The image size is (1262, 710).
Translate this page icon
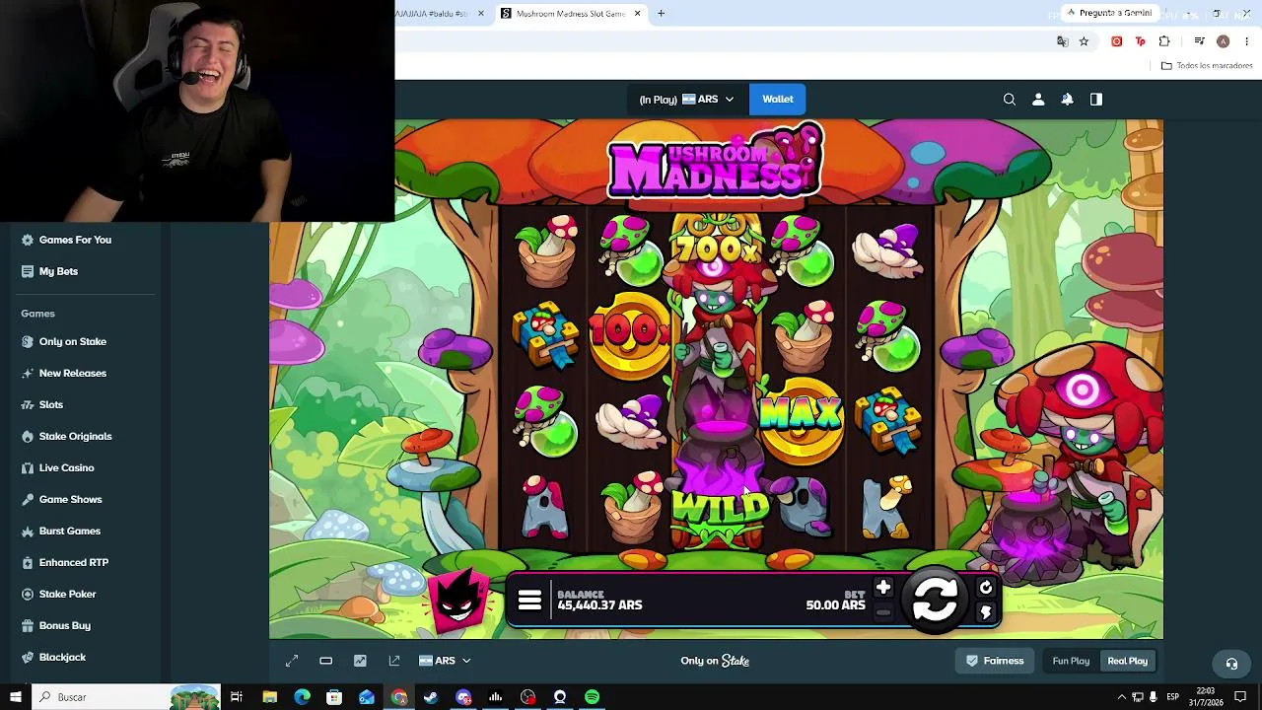point(1062,41)
